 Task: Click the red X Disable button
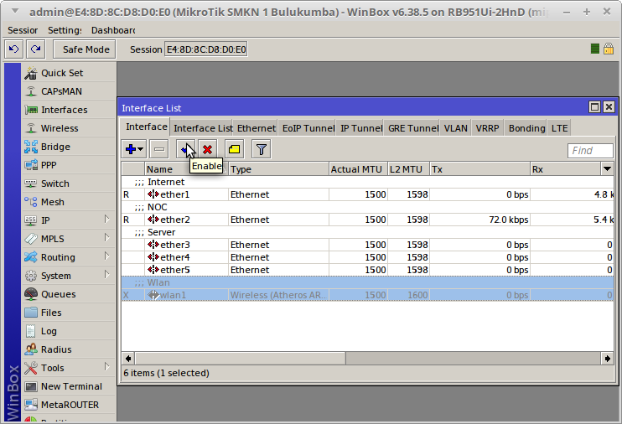[207, 149]
